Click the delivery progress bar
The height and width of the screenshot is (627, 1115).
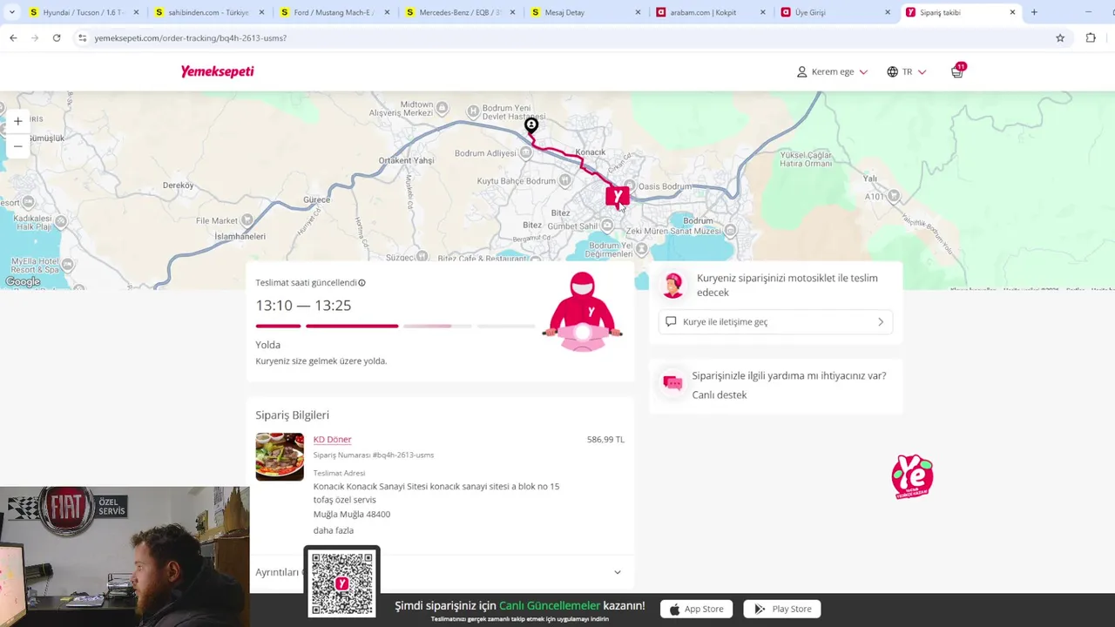coord(395,326)
